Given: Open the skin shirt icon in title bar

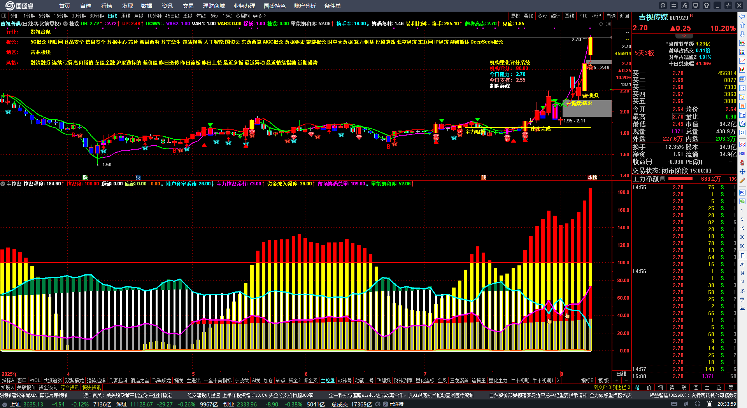Looking at the screenshot, I should tap(707, 5).
